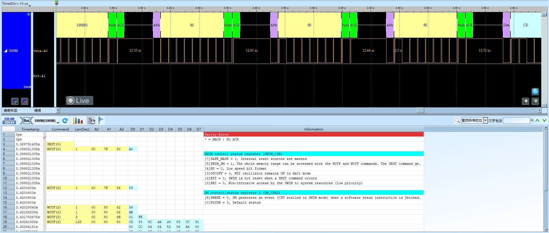Viewport: 549px width, 233px height.
Task: Click the text contains search input box
Action: click(516, 120)
